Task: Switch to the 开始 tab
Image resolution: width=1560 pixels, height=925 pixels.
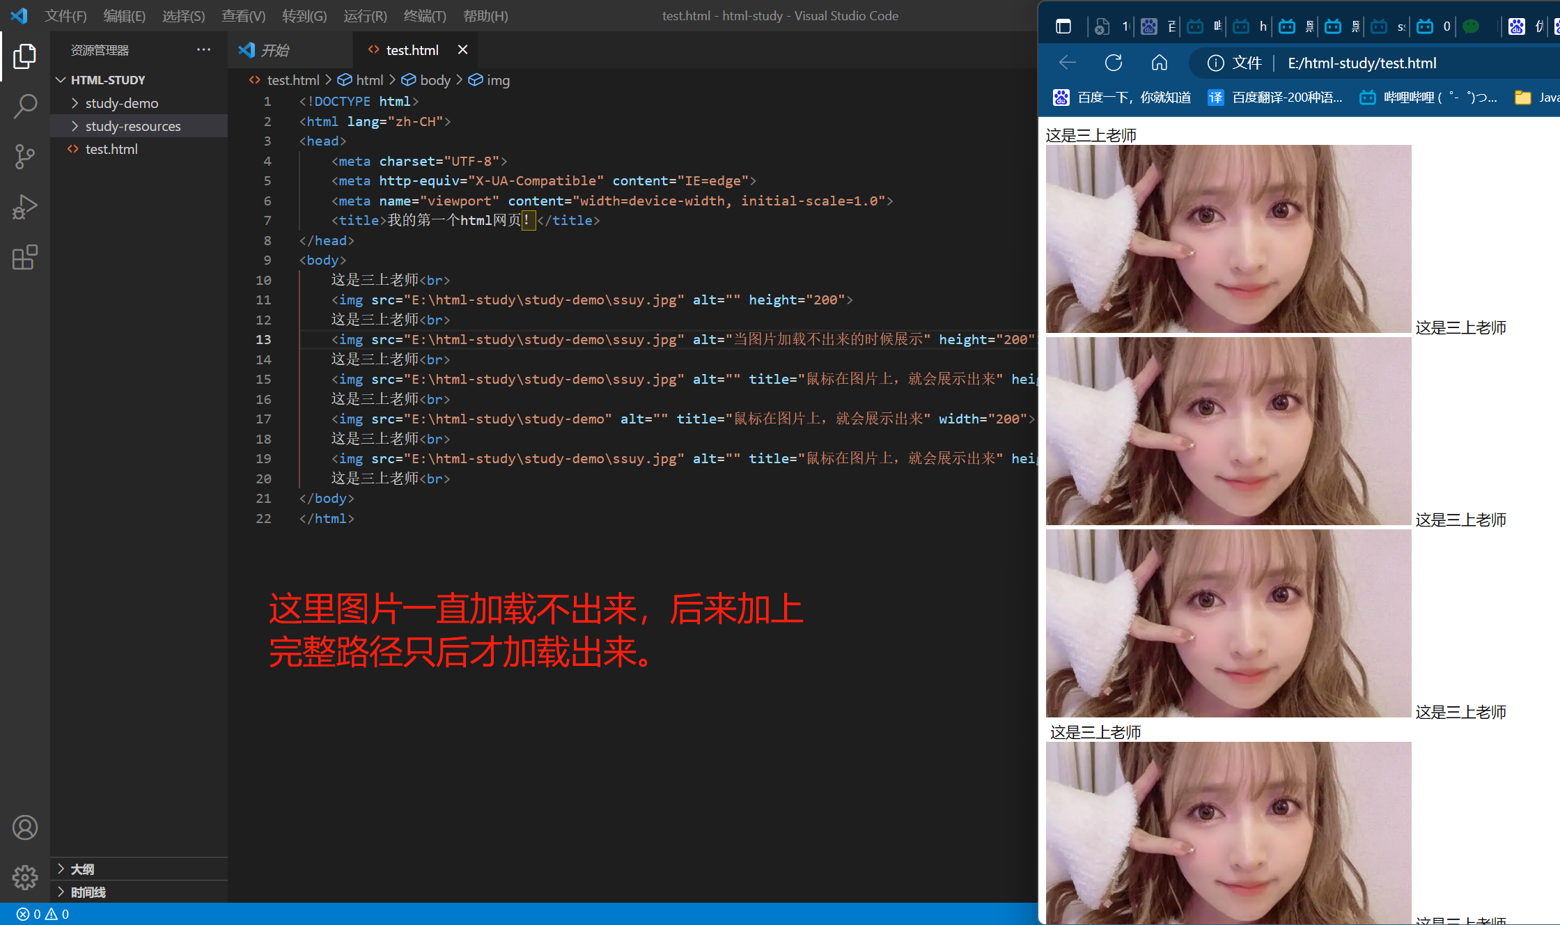Action: [274, 50]
